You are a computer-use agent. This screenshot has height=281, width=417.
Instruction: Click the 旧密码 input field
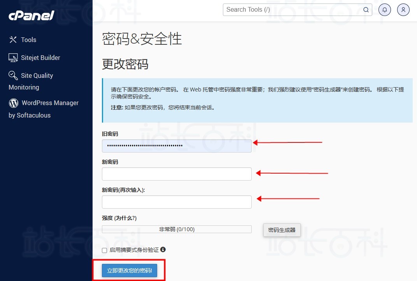(177, 146)
